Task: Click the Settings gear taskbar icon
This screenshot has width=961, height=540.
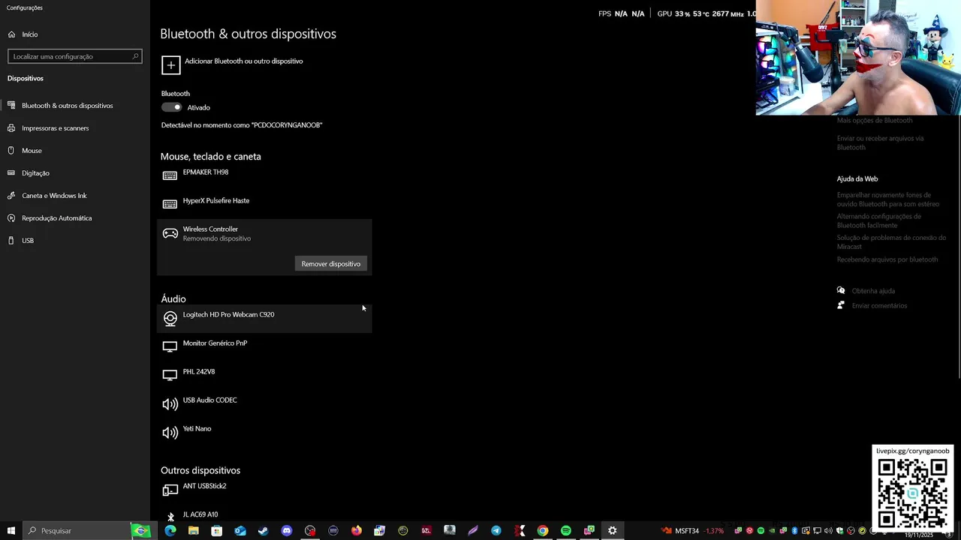Action: 613,531
